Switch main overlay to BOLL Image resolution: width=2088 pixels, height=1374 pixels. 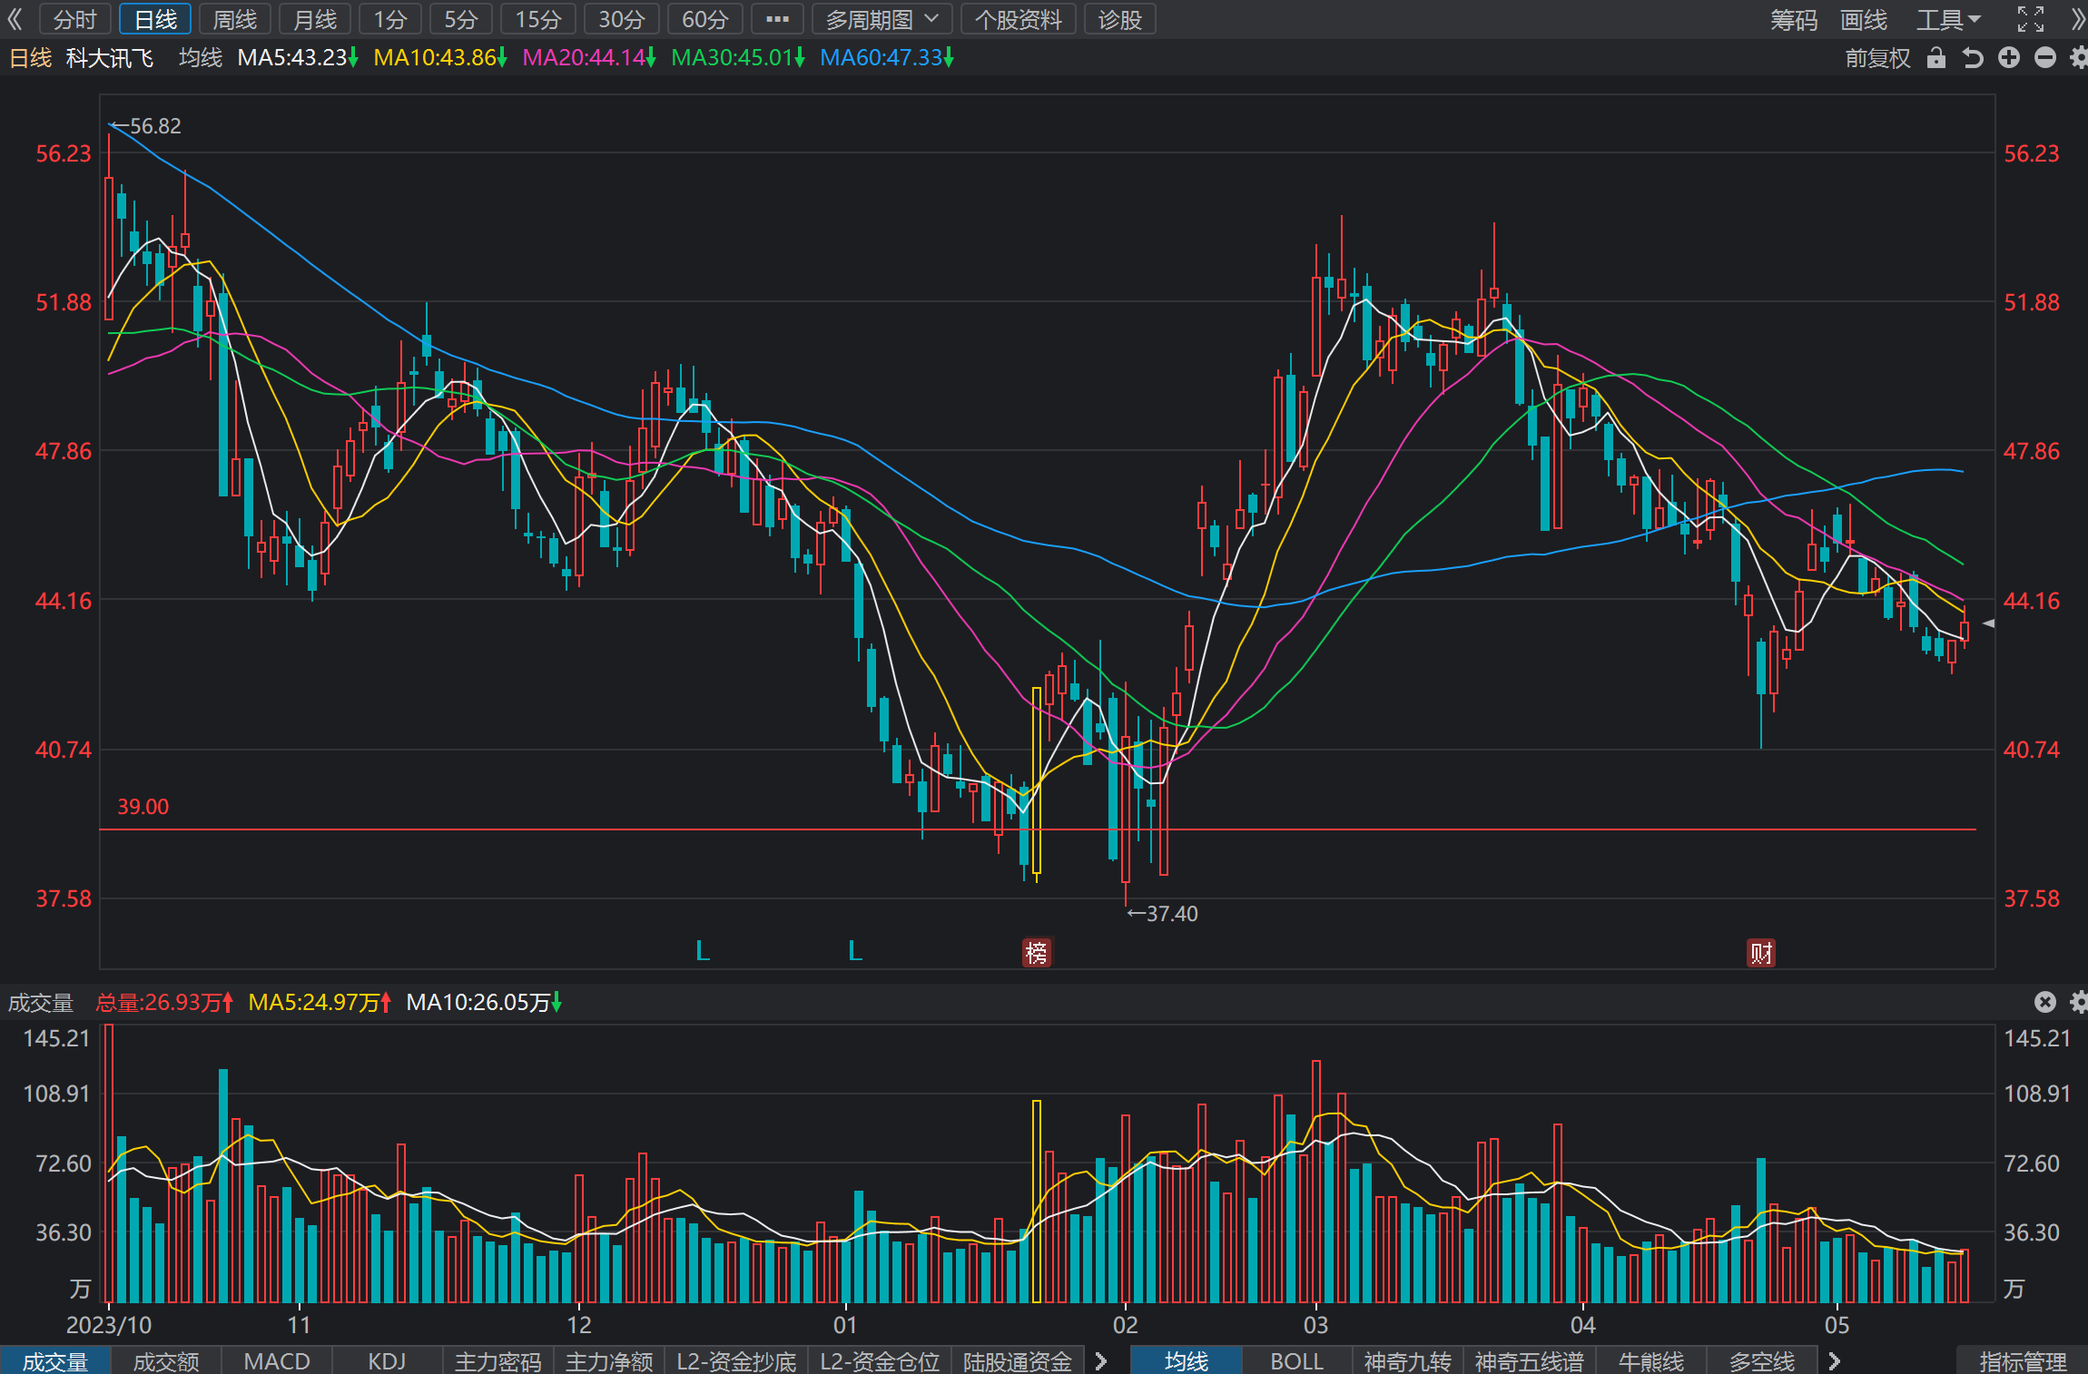[x=1297, y=1361]
